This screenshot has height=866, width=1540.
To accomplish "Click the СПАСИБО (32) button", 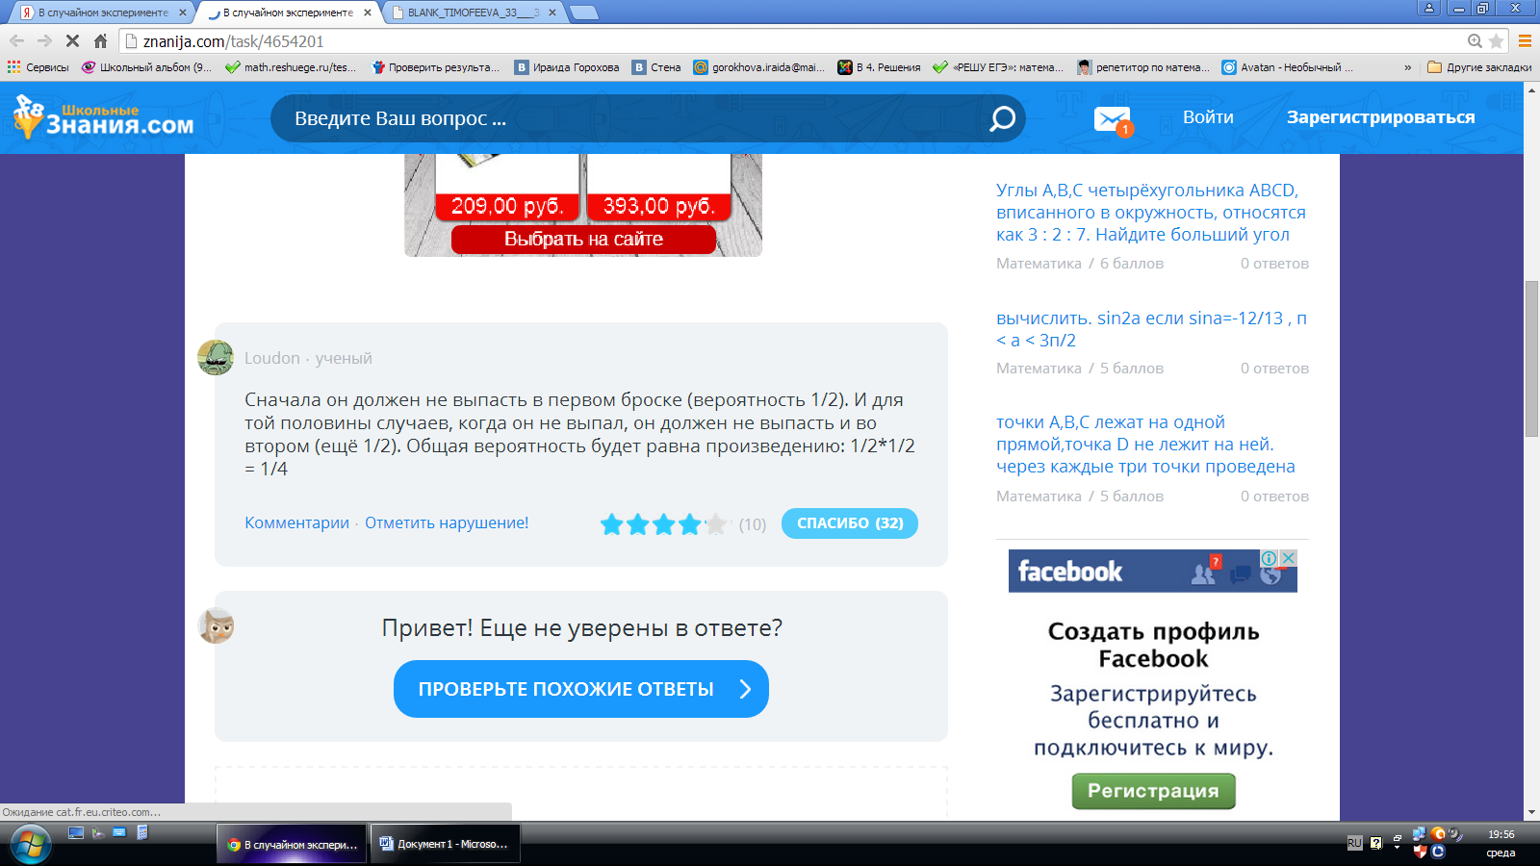I will click(850, 523).
